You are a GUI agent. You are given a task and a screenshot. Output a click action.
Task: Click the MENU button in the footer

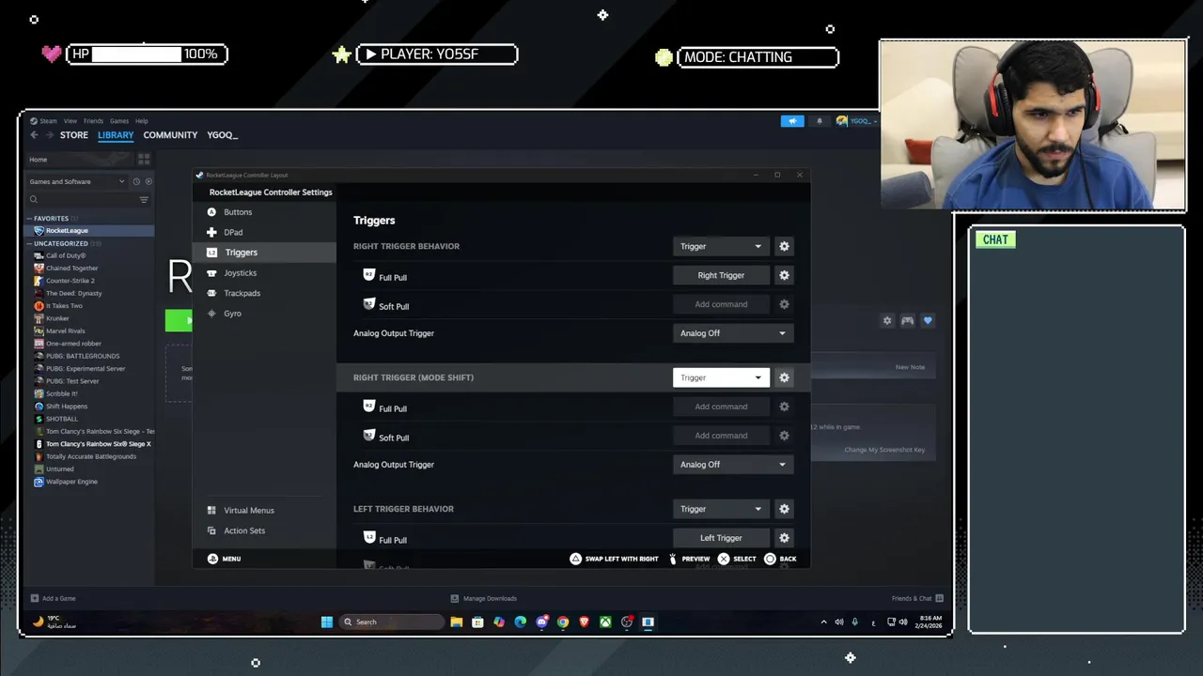[224, 559]
